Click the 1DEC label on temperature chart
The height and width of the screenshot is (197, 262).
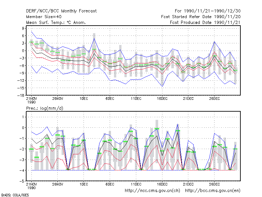84,98
